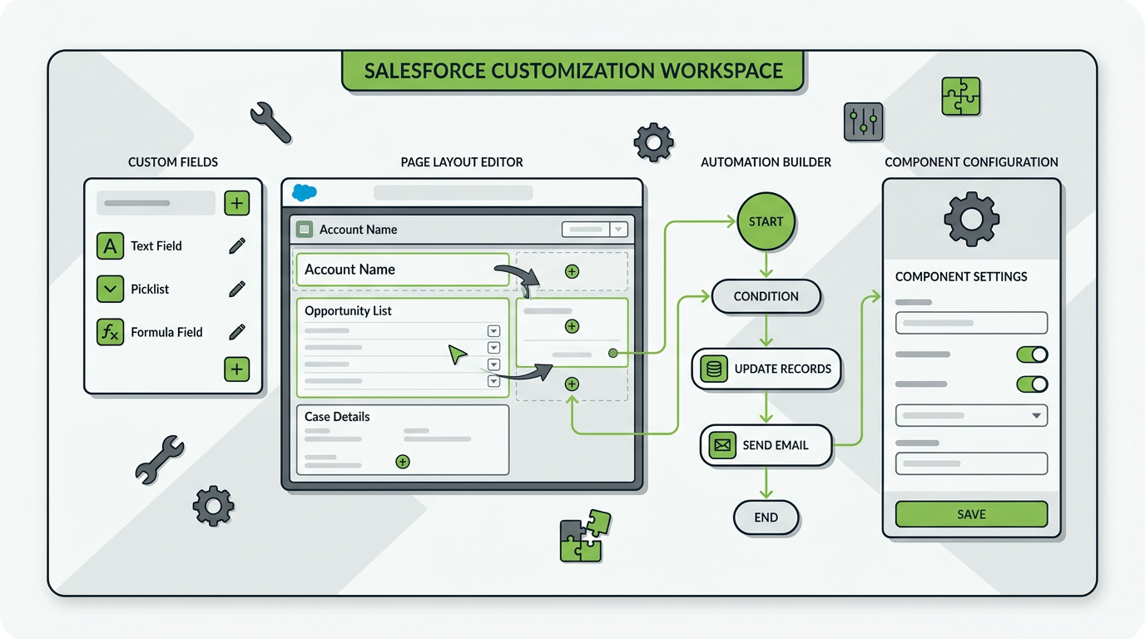Click the green puzzle piece icon at top right
Screen dimensions: 1145x639
click(961, 97)
